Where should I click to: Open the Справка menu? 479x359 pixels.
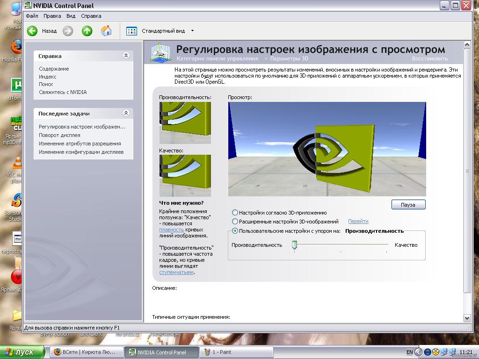[91, 16]
